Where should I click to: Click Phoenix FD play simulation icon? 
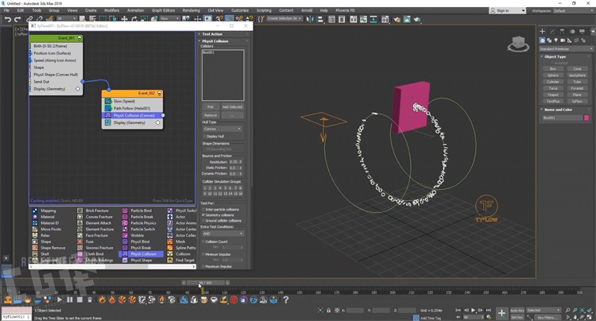(x=60, y=300)
